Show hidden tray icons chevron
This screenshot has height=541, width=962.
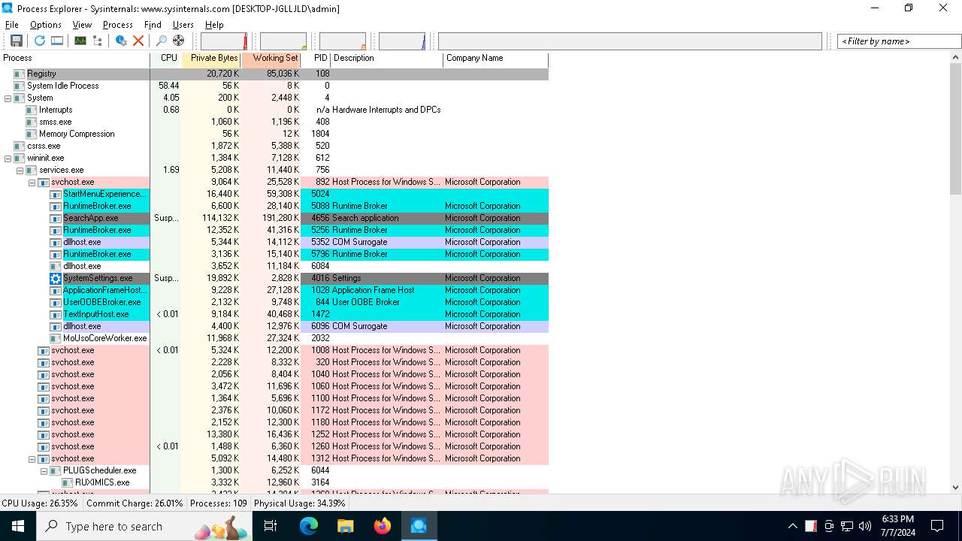click(793, 526)
